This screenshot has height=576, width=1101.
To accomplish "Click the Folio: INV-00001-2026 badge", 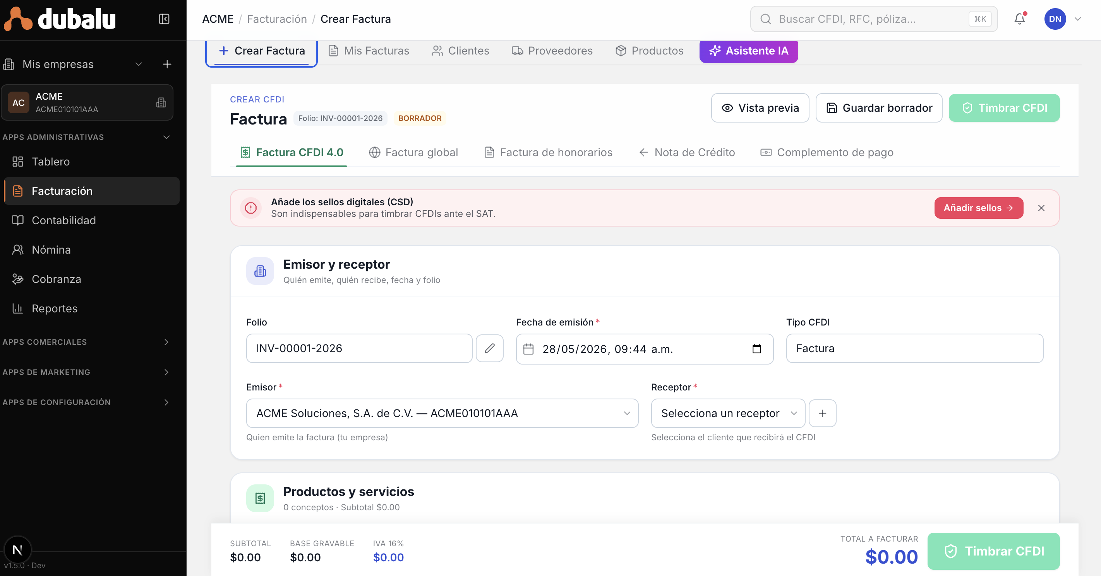I will pos(340,118).
